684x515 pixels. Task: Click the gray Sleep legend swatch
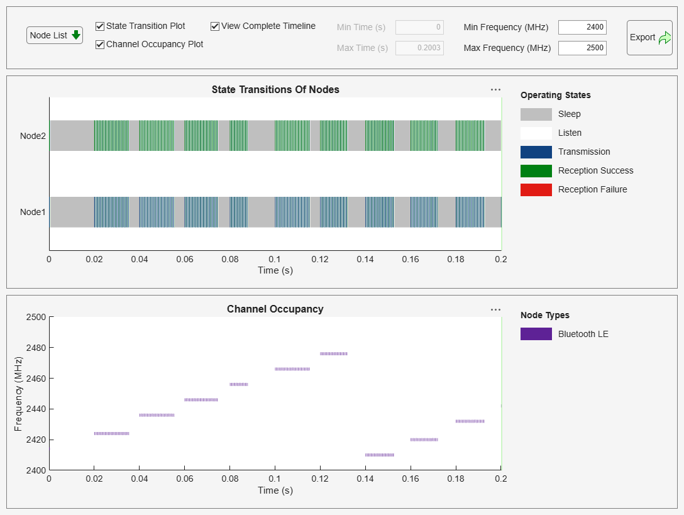[536, 114]
